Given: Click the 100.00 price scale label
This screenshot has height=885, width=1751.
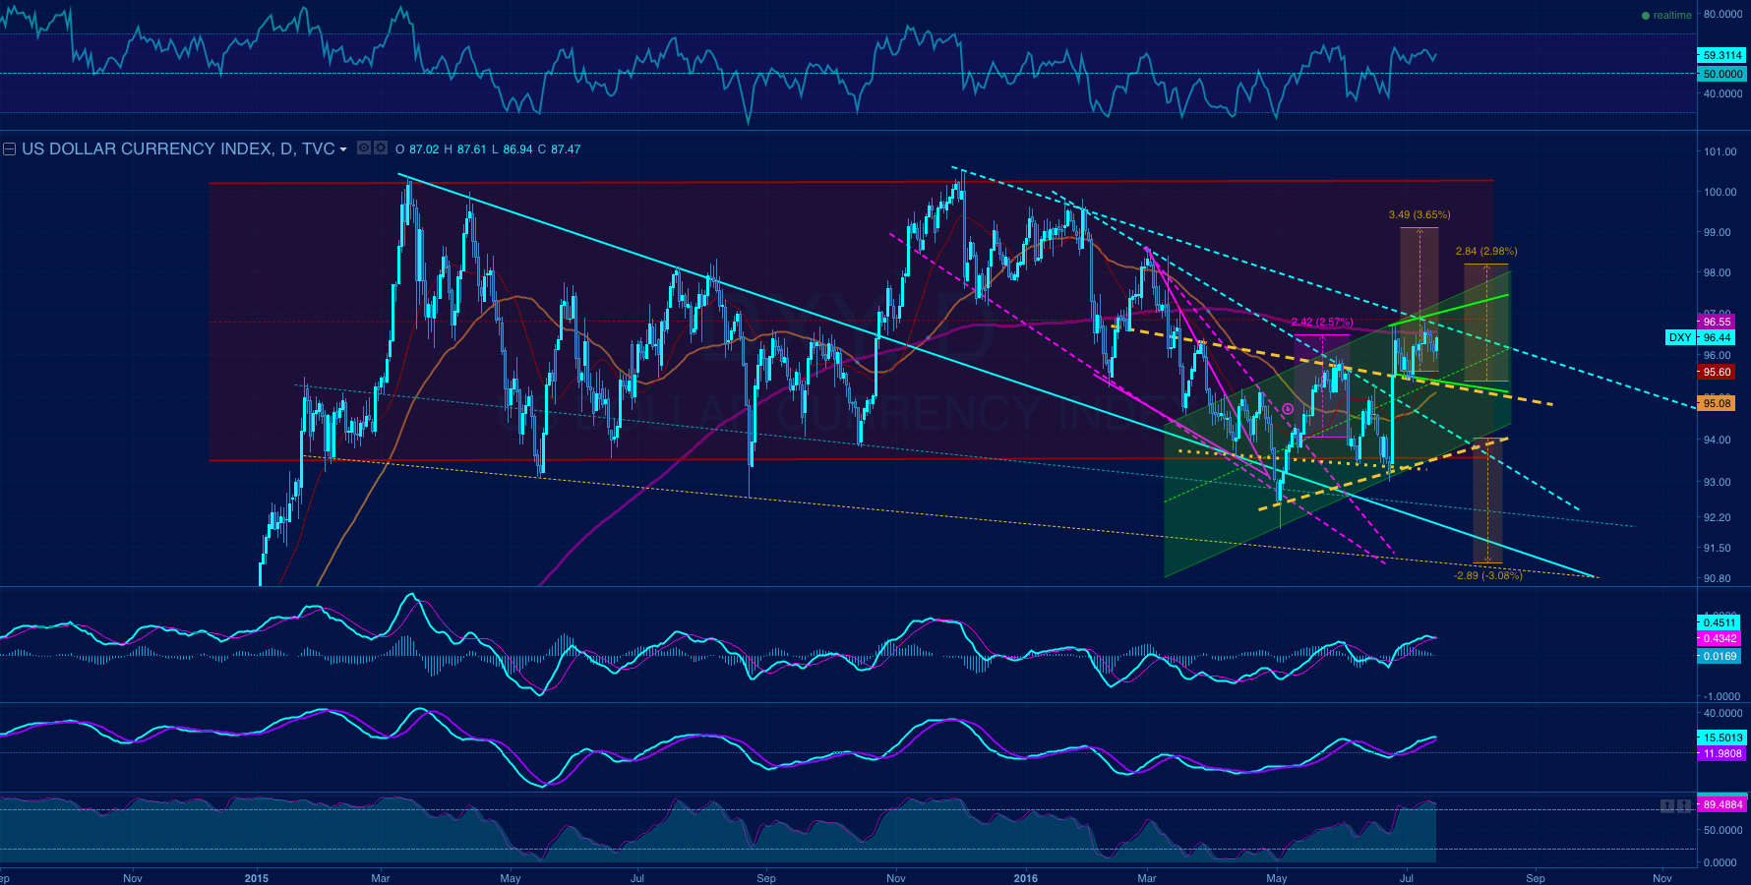Looking at the screenshot, I should pos(1721,192).
